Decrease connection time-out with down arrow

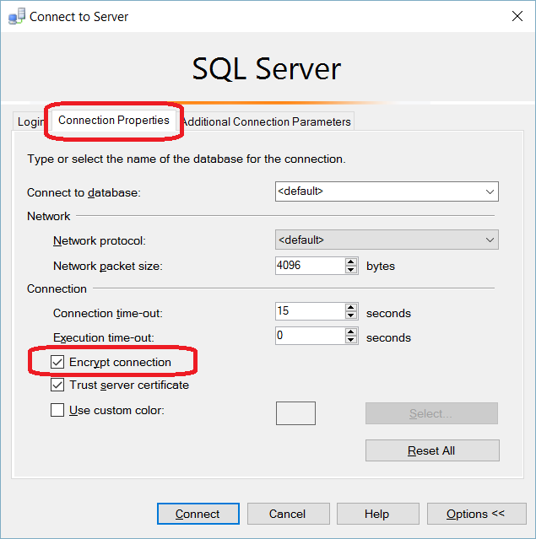tap(351, 316)
